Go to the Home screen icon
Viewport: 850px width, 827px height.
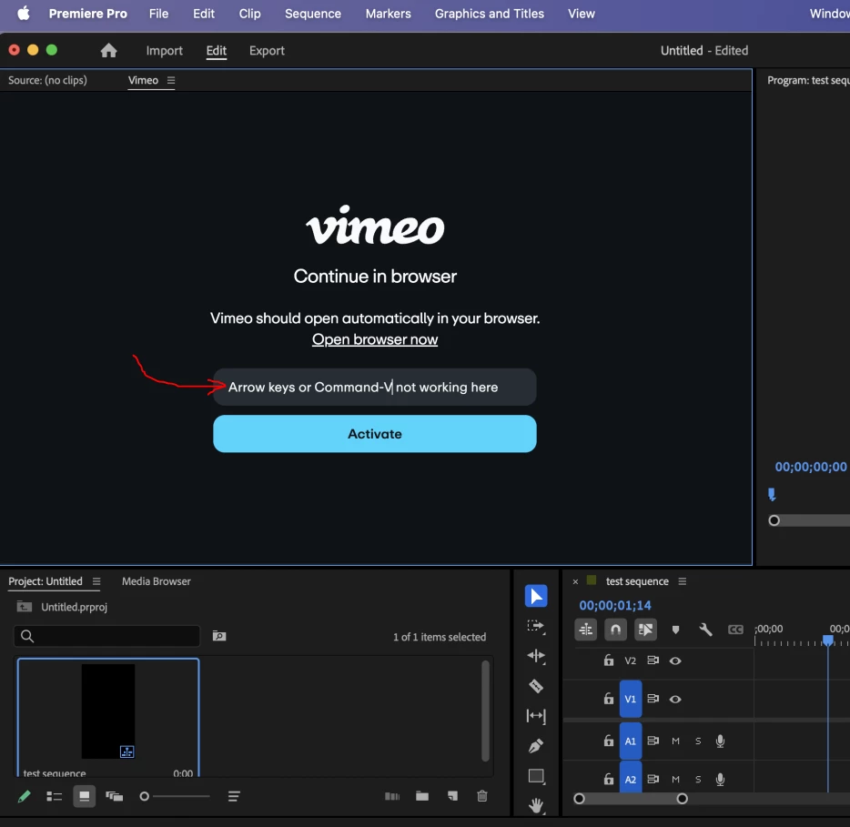coord(108,50)
